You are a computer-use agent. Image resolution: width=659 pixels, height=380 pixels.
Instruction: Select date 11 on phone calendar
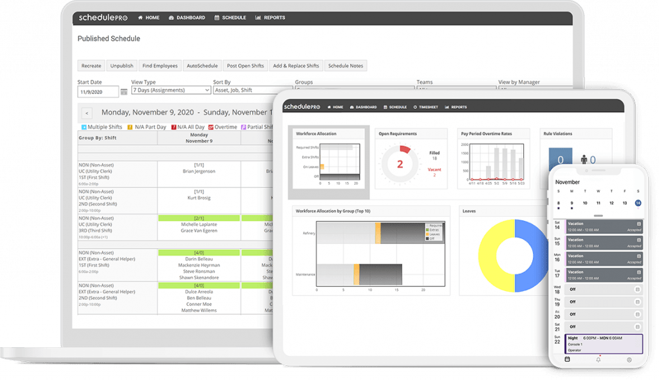(x=598, y=203)
